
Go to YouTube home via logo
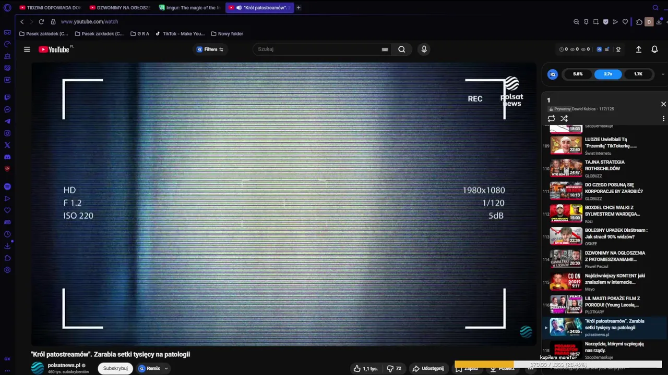tap(54, 49)
